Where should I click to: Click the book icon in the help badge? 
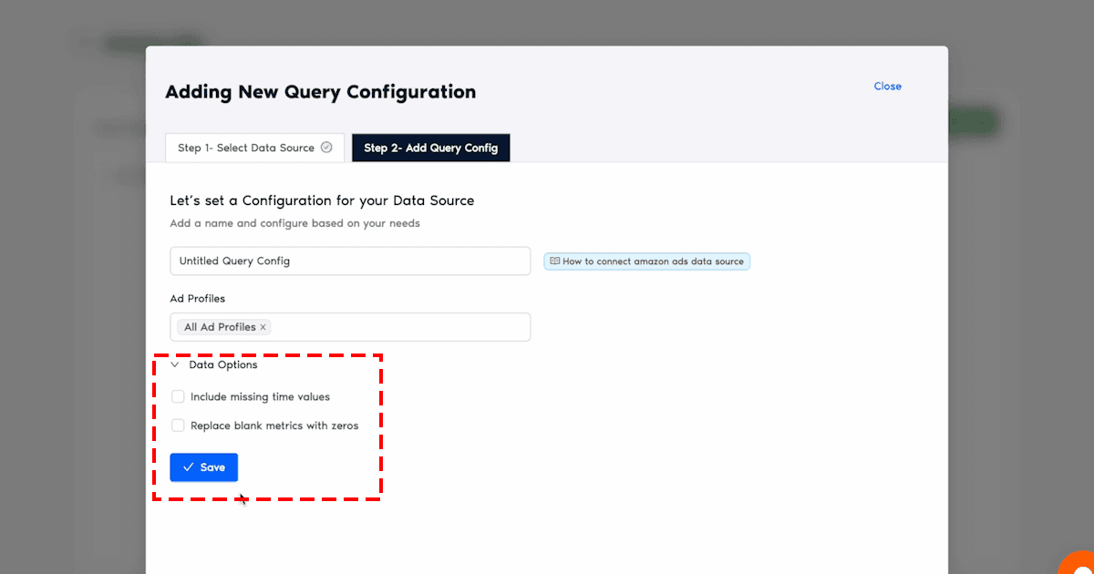pos(554,261)
